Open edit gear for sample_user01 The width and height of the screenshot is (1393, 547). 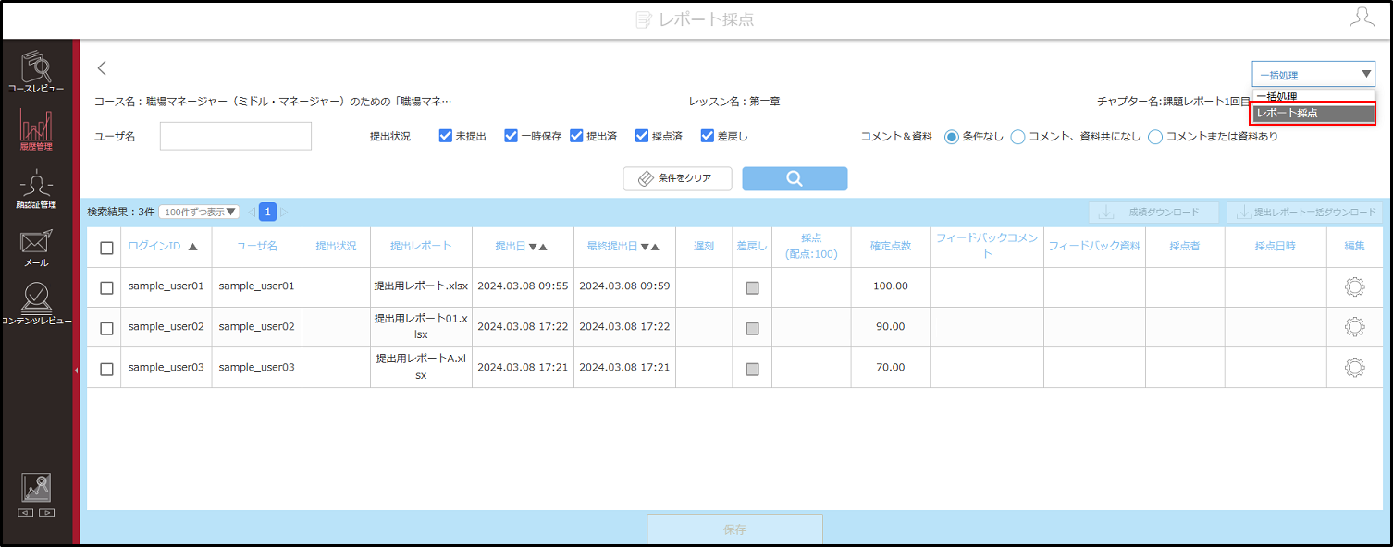click(x=1354, y=286)
